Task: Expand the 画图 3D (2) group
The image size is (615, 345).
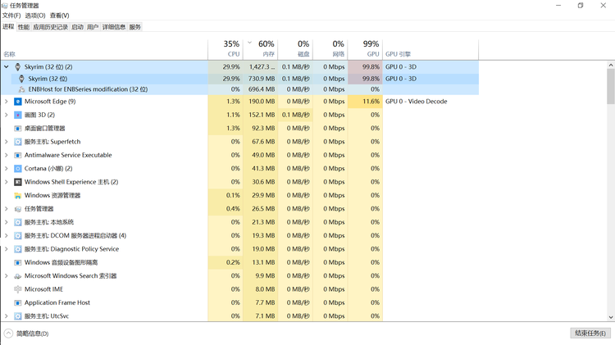Action: 7,115
